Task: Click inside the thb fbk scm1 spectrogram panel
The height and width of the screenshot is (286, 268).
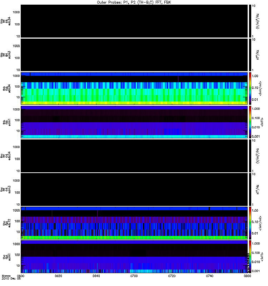Action: point(134,122)
